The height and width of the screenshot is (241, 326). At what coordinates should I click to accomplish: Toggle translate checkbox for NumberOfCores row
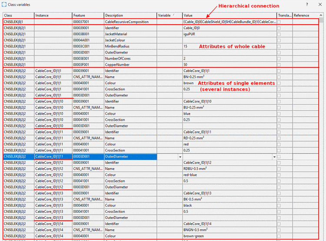(x=279, y=59)
